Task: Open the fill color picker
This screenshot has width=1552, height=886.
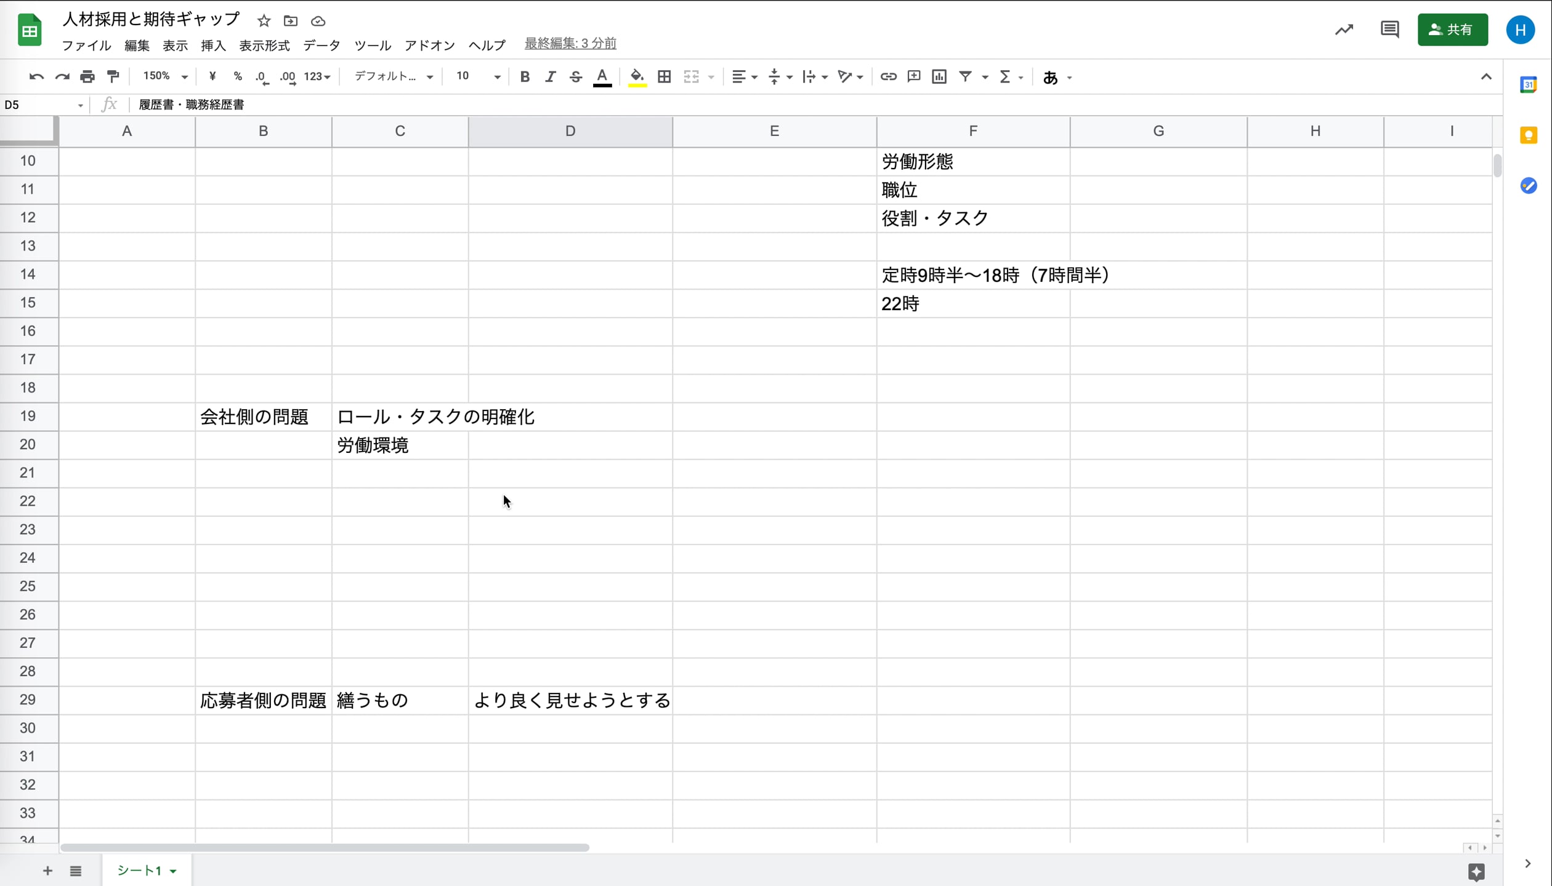Action: pos(637,76)
